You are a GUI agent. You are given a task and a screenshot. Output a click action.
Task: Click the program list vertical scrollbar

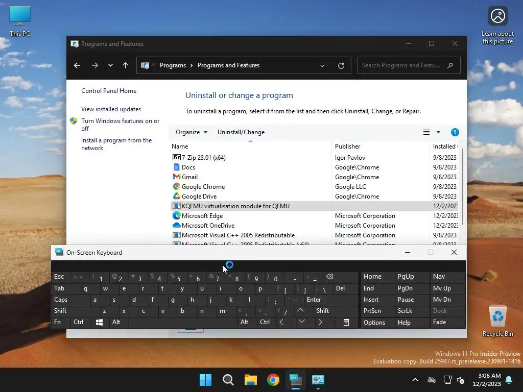point(463,187)
